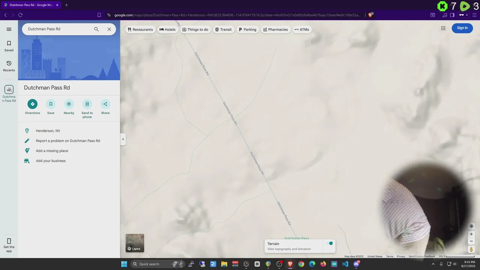Bookmark this page in the address bar
Image resolution: width=480 pixels, height=270 pixels.
click(99, 15)
